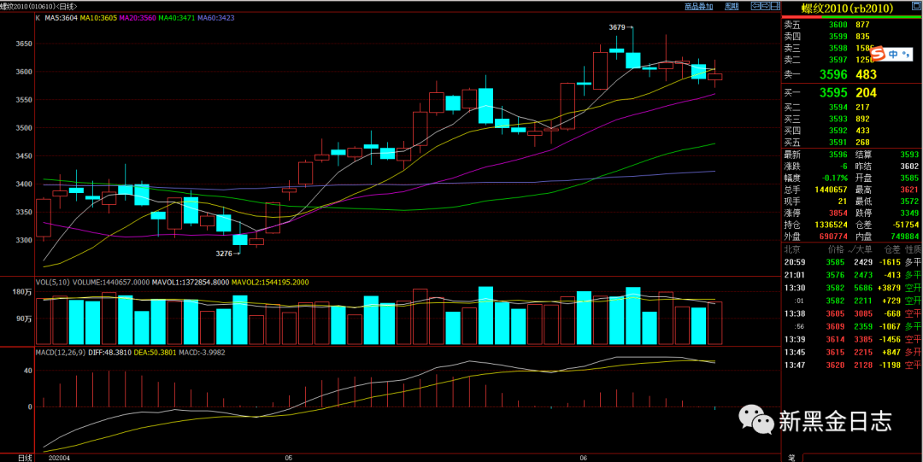
Task: Select the 20:59 trade row
Action: pos(852,262)
